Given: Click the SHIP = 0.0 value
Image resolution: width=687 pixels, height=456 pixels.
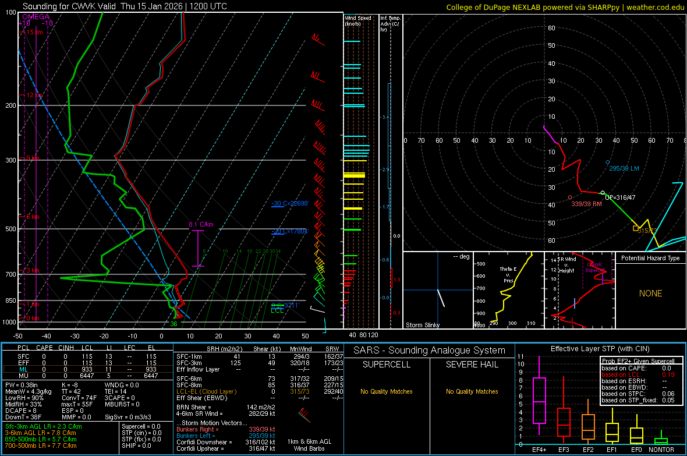Looking at the screenshot, I should 136,446.
